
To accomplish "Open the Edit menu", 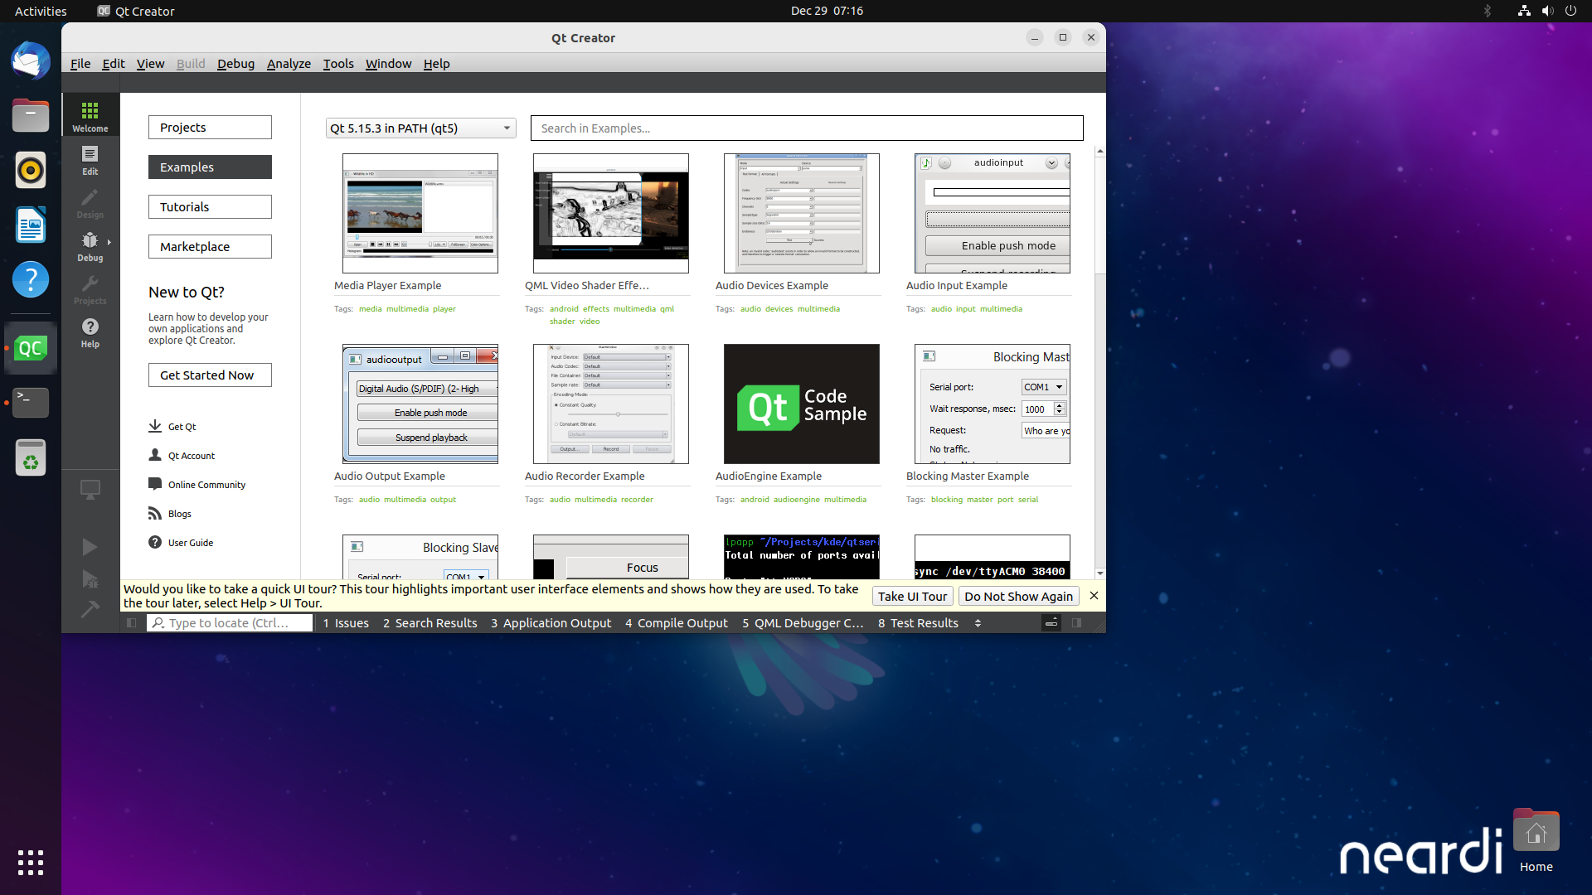I will tap(114, 63).
